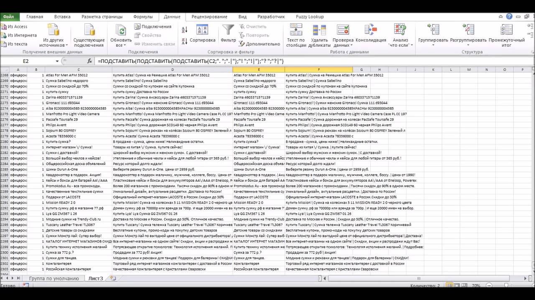Collapse the ribbon with caret icon
Viewport: 535px width, 300px height.
(x=501, y=17)
